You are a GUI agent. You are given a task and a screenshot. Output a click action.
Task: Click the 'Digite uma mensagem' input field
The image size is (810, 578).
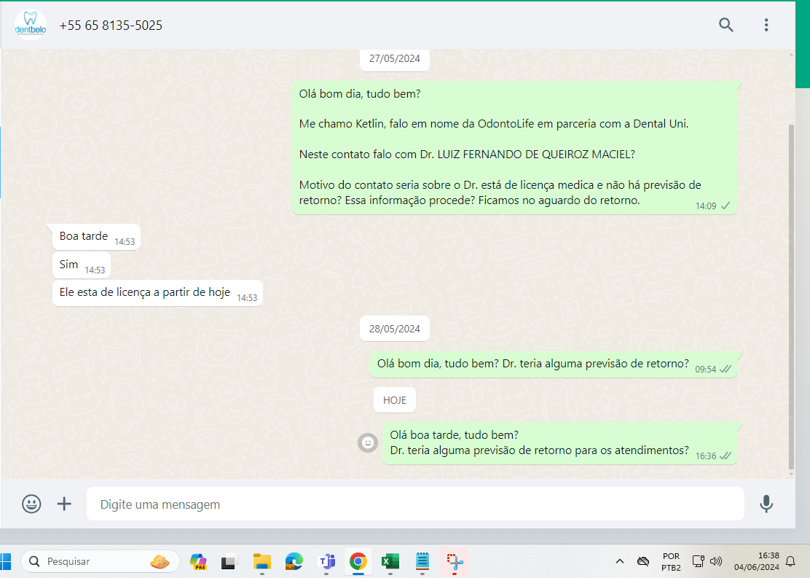click(x=414, y=504)
